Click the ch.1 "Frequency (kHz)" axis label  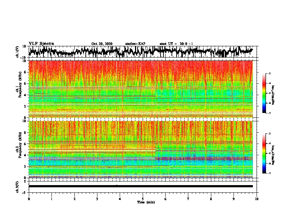[20, 85]
